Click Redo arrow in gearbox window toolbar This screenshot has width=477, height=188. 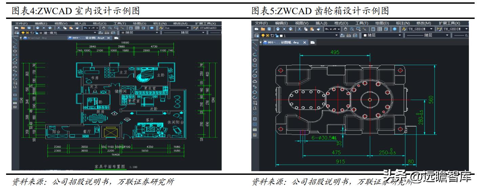[x=335, y=29]
